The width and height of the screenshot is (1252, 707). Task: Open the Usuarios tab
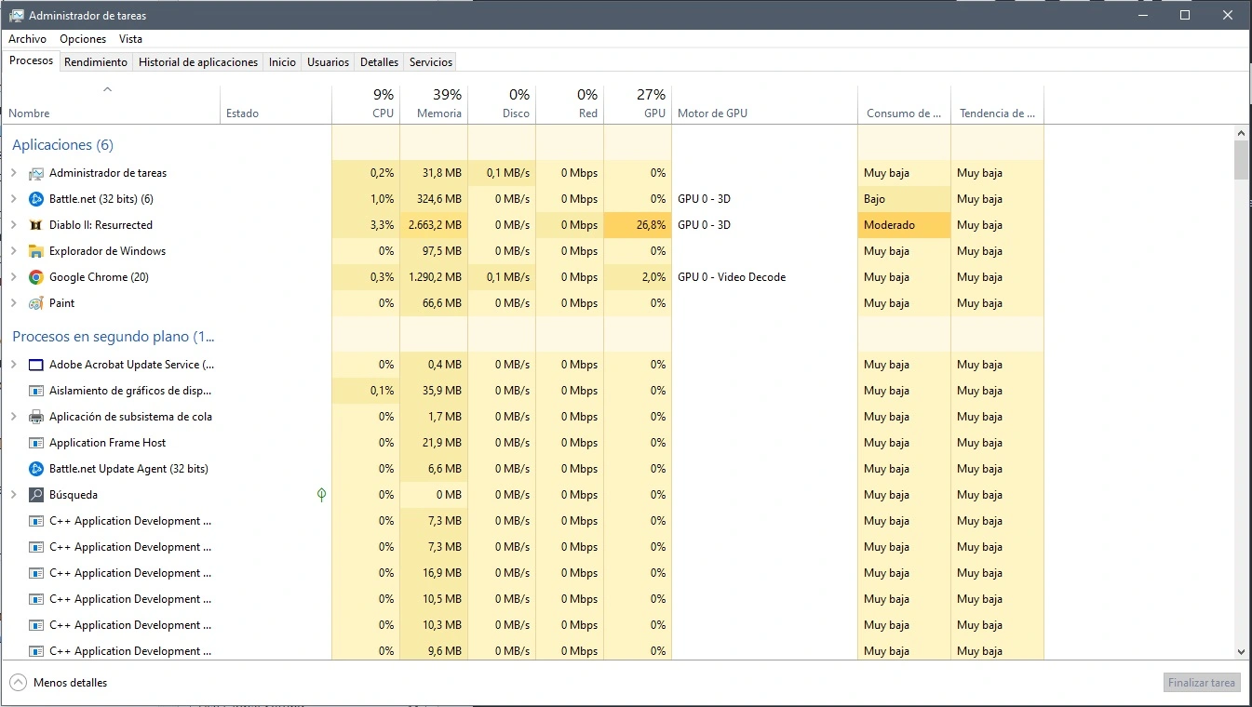[329, 62]
